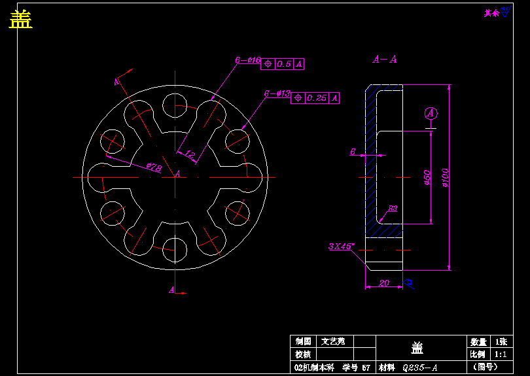Image resolution: width=530 pixels, height=376 pixels.
Task: Select the 'ø100' outer diameter dimension
Action: click(445, 178)
